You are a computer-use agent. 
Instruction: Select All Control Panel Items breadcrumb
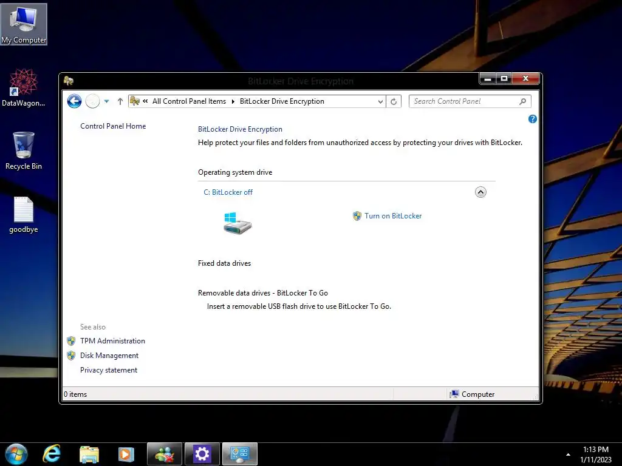click(x=190, y=101)
